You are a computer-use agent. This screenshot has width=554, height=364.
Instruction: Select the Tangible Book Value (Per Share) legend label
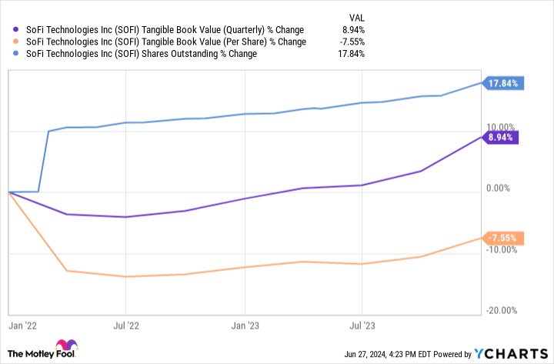[166, 42]
